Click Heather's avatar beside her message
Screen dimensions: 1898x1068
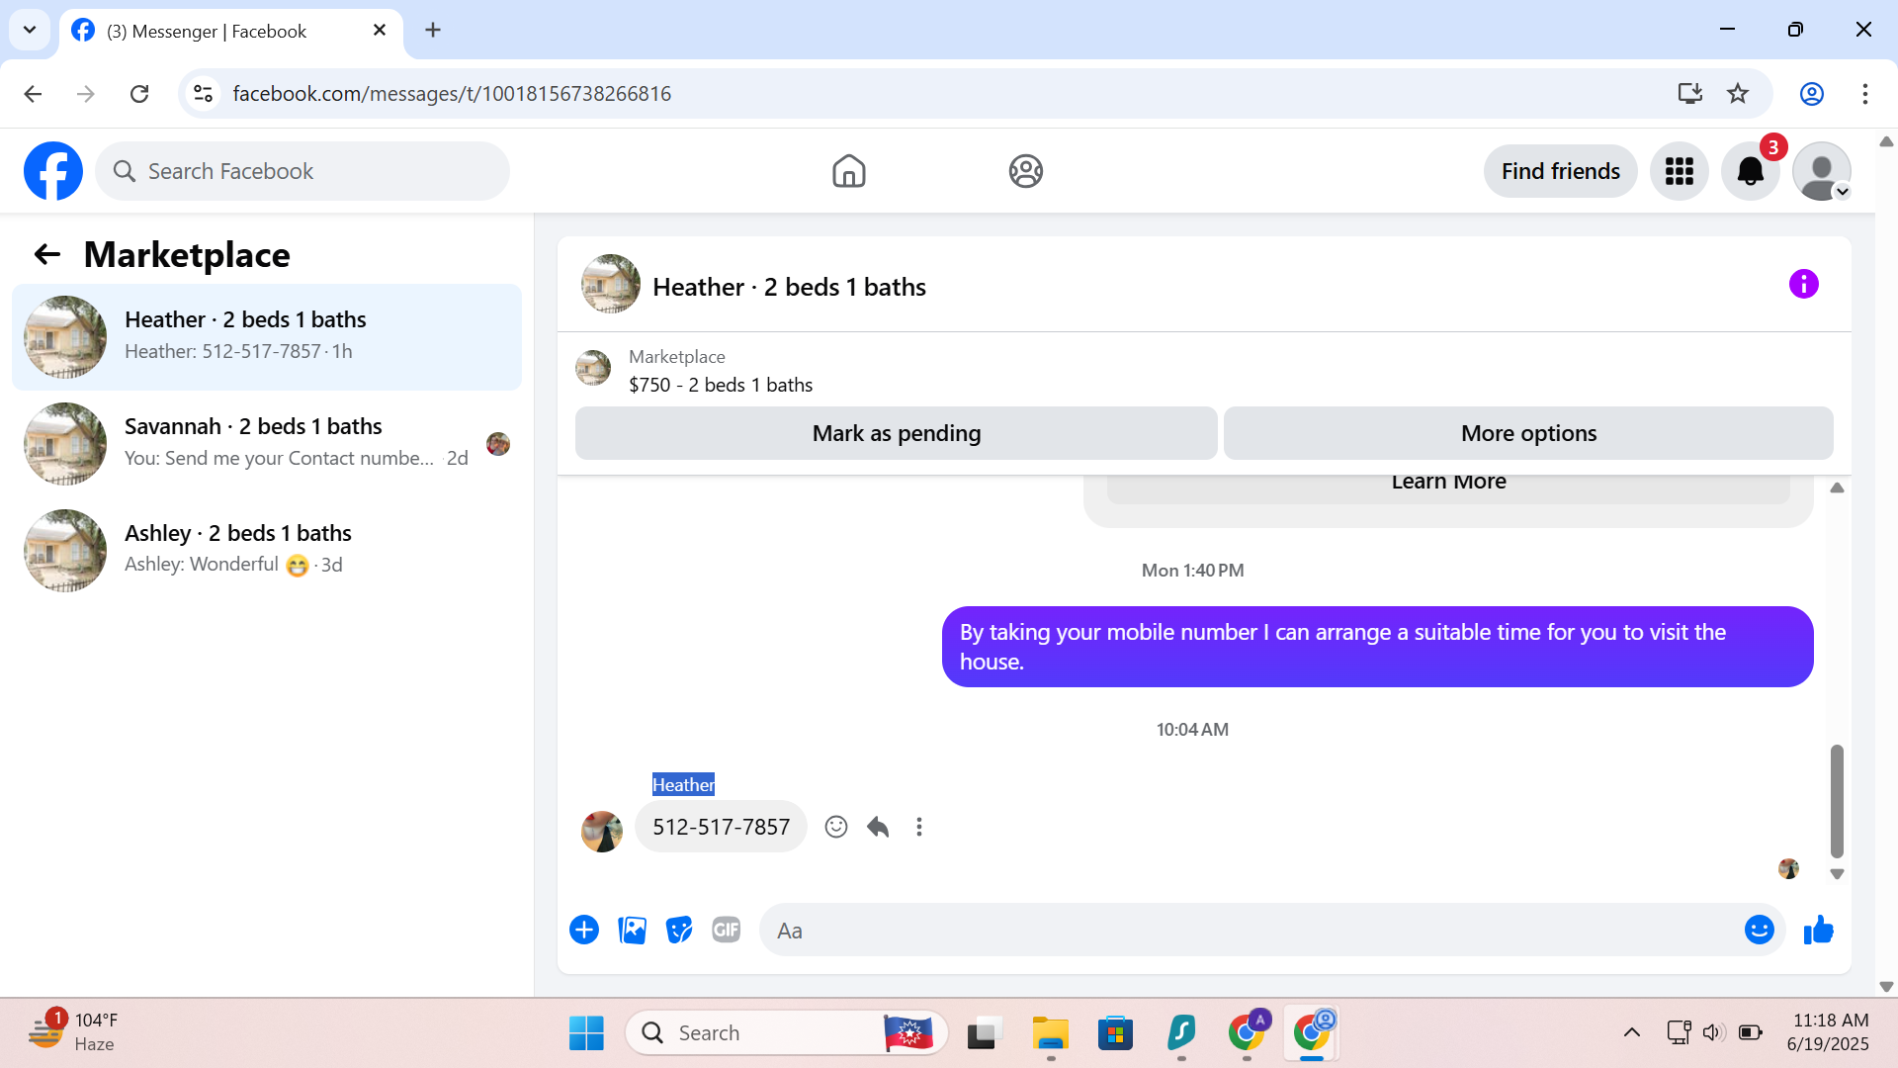602,832
